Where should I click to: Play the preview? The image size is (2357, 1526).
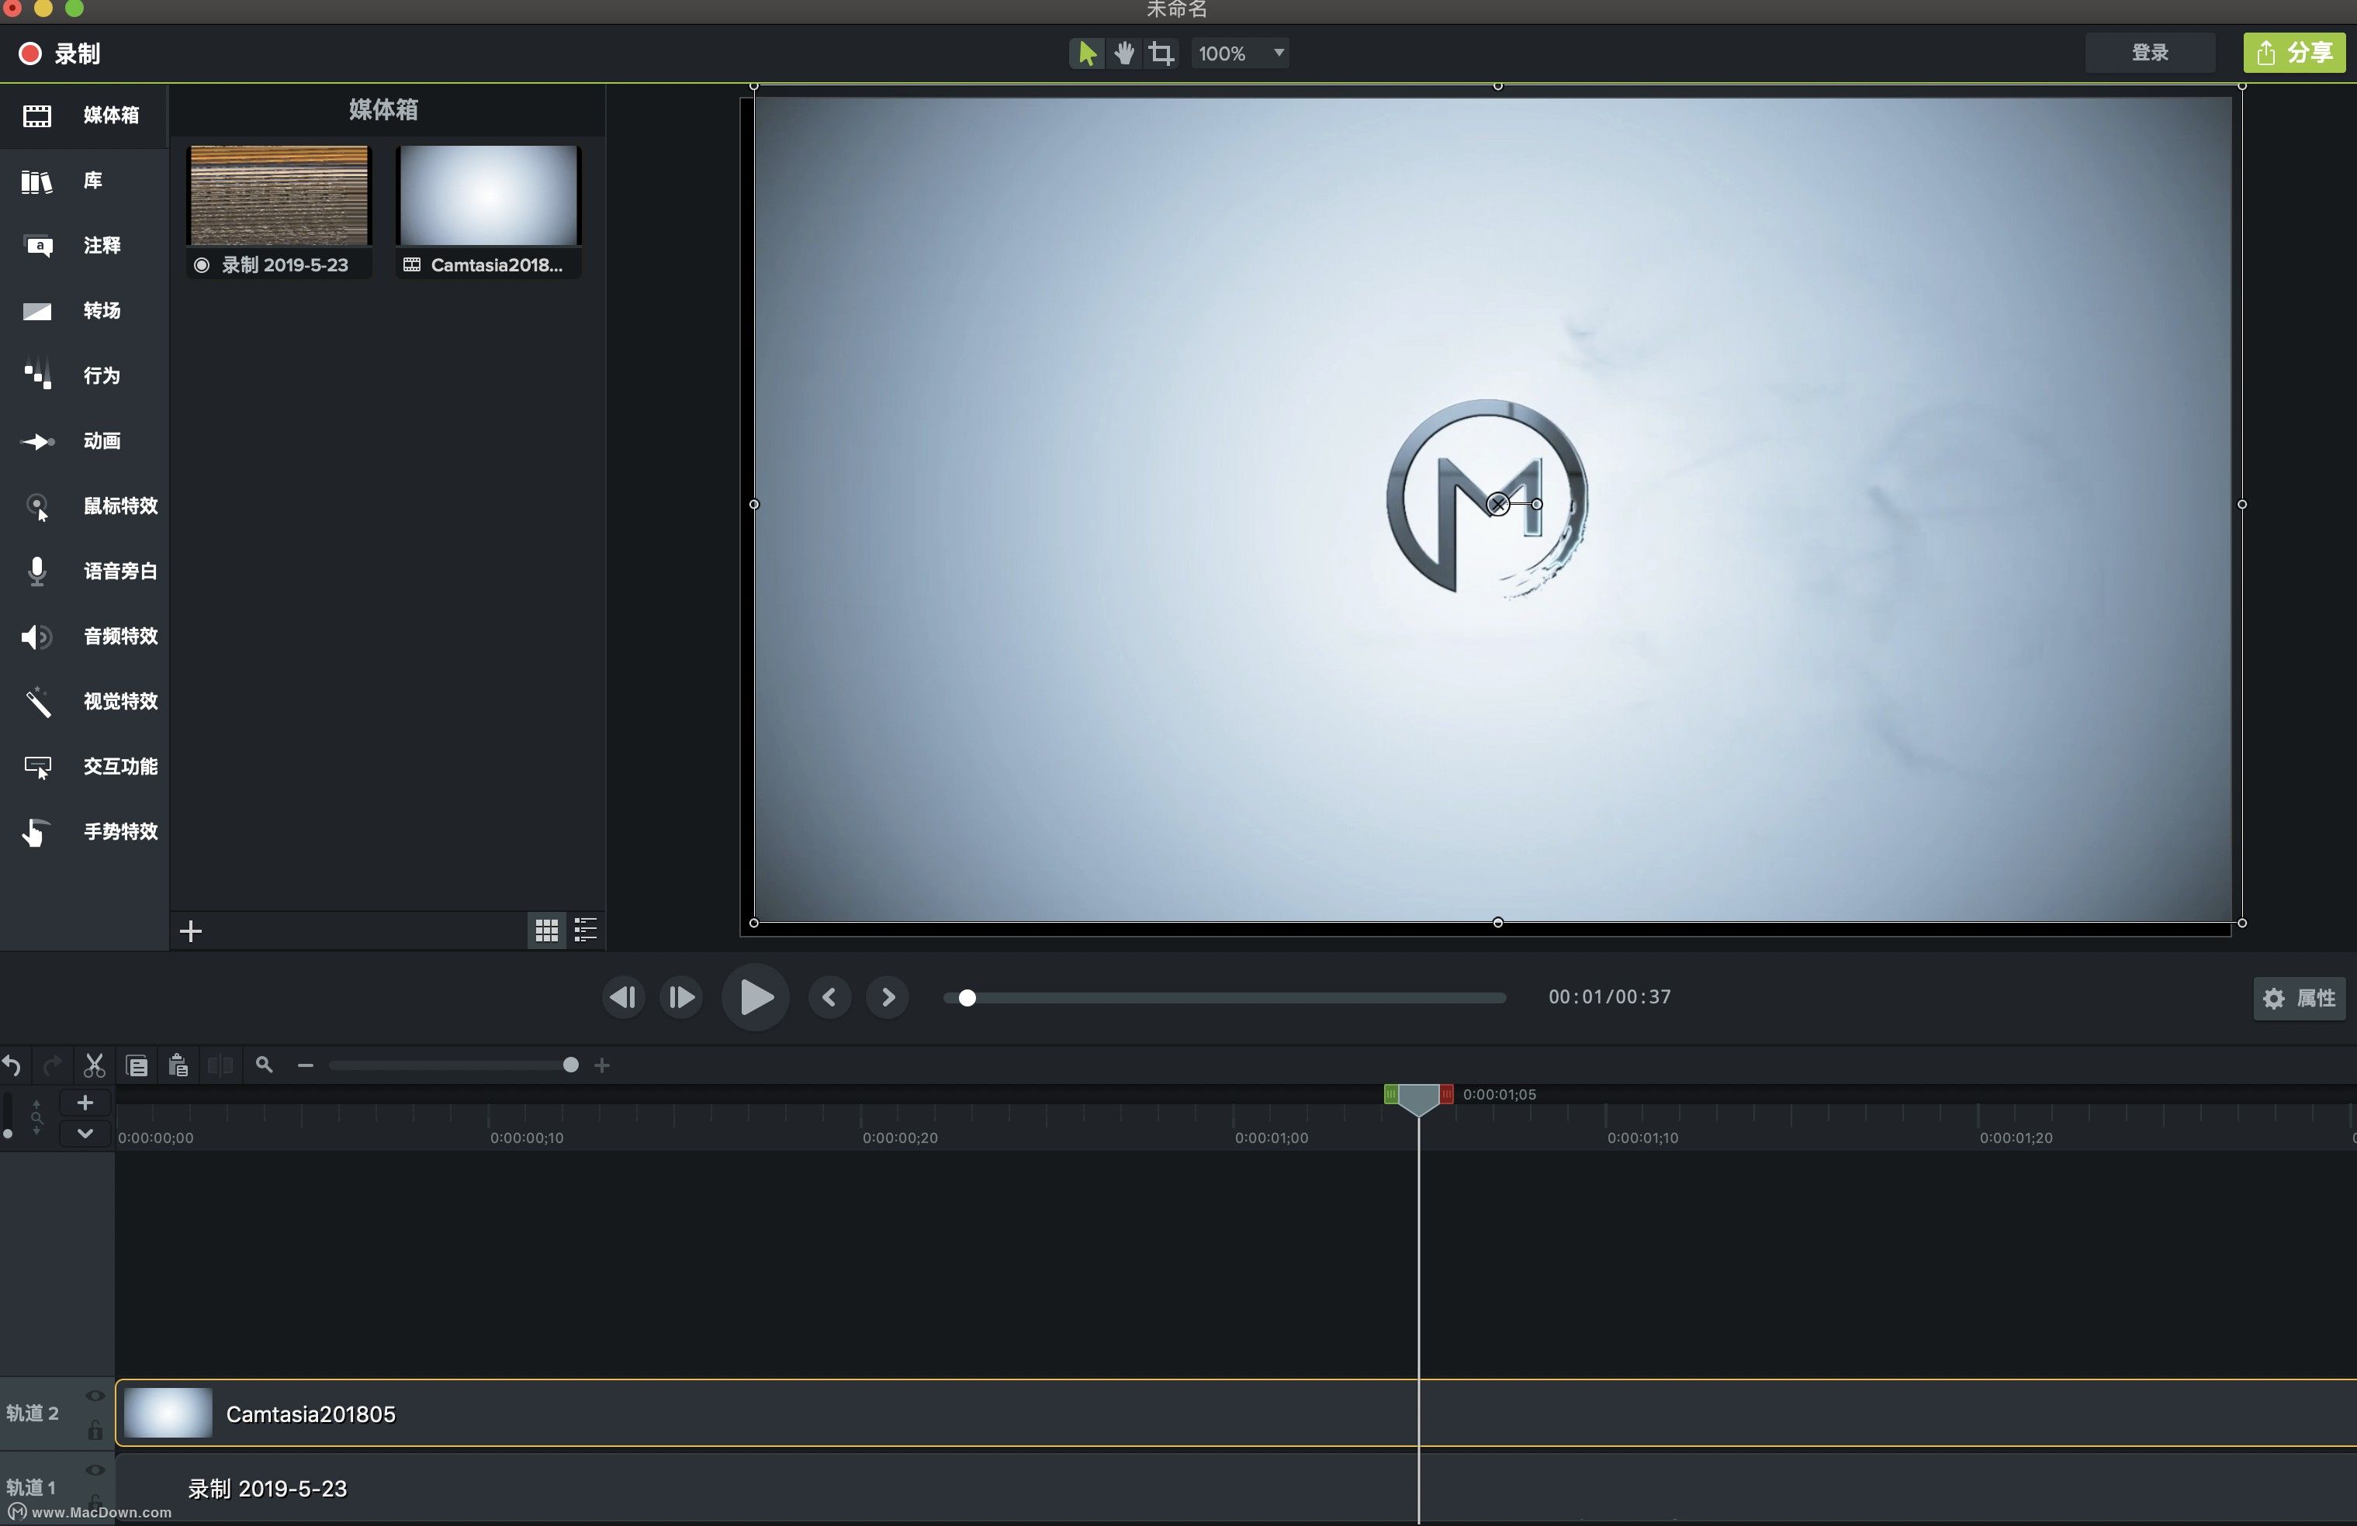756,997
